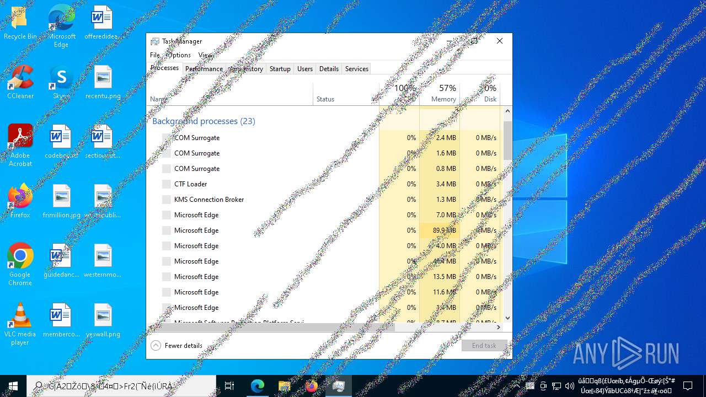Open Task View from the taskbar
This screenshot has height=397, width=706.
pos(229,386)
